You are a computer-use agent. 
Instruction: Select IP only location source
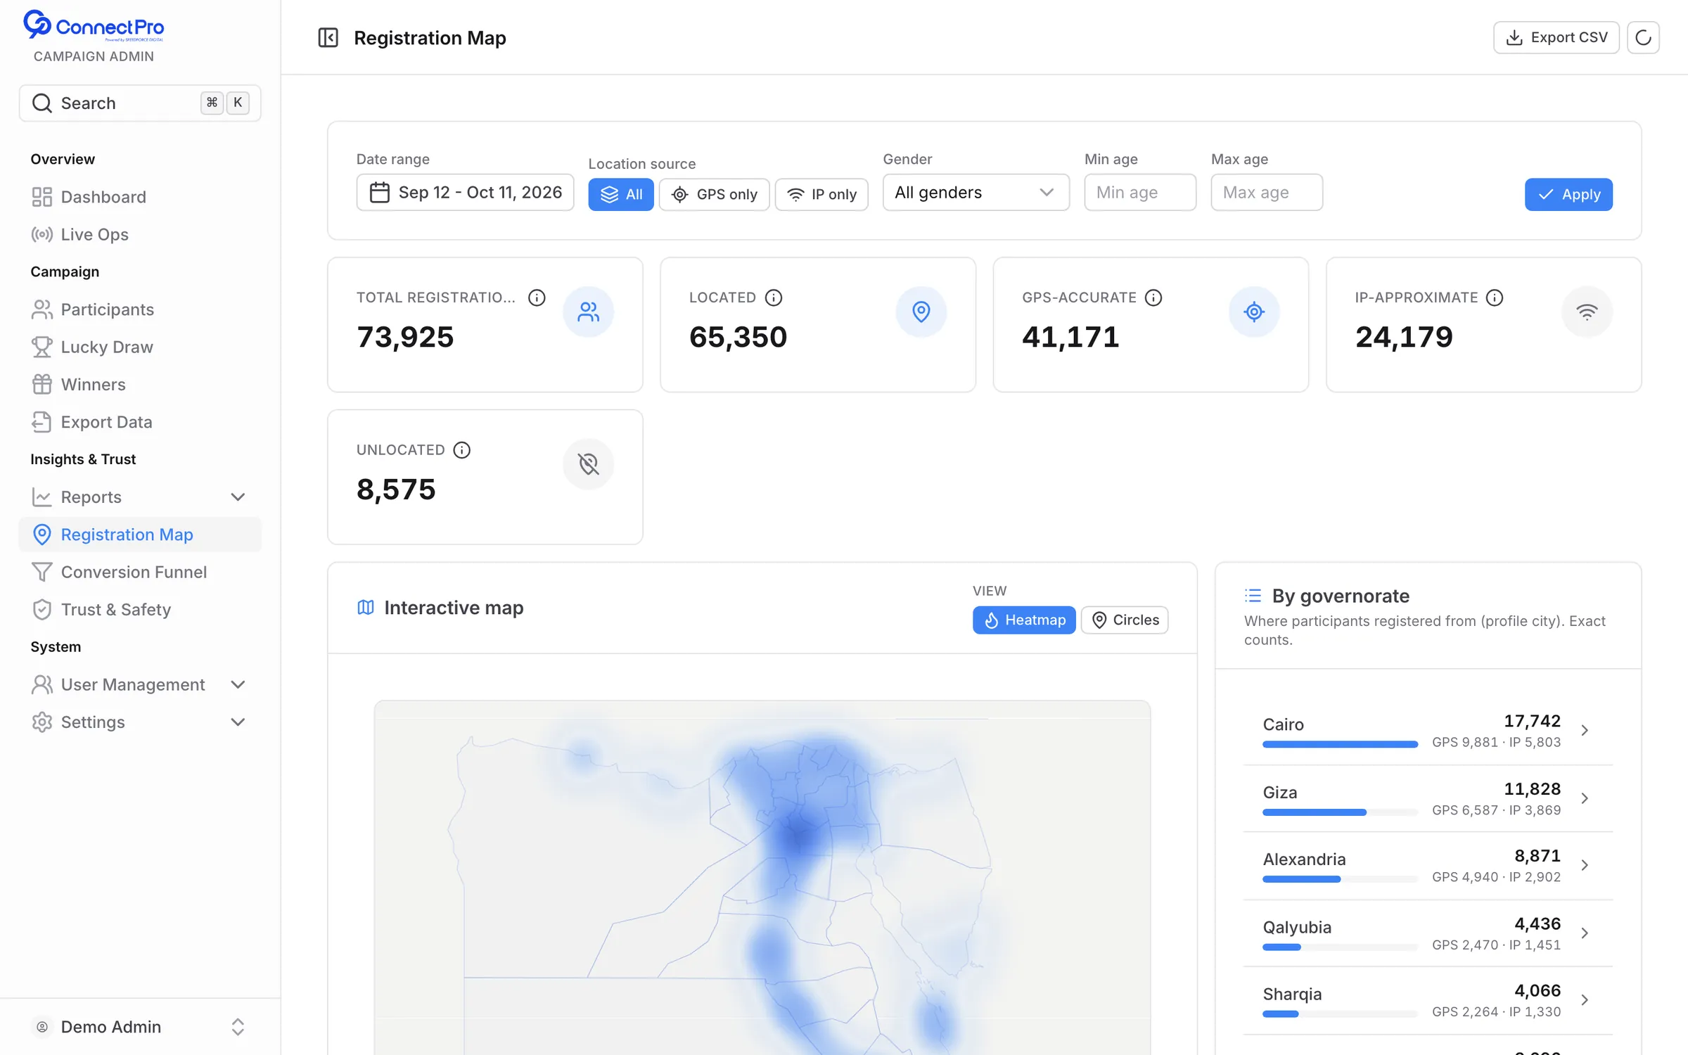[x=821, y=194]
